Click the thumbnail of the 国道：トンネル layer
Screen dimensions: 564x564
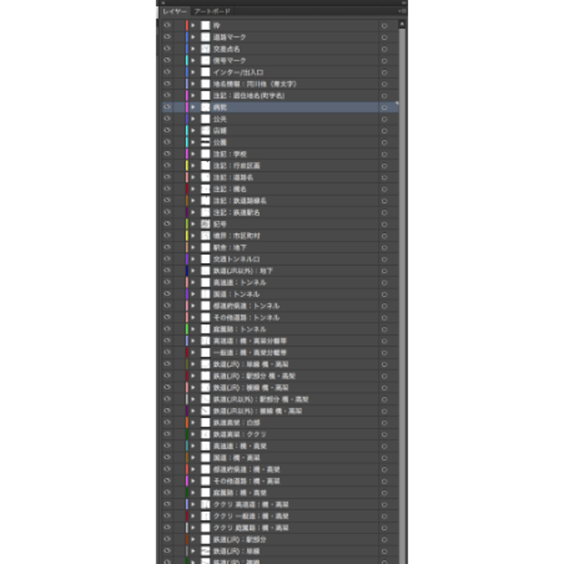point(205,294)
